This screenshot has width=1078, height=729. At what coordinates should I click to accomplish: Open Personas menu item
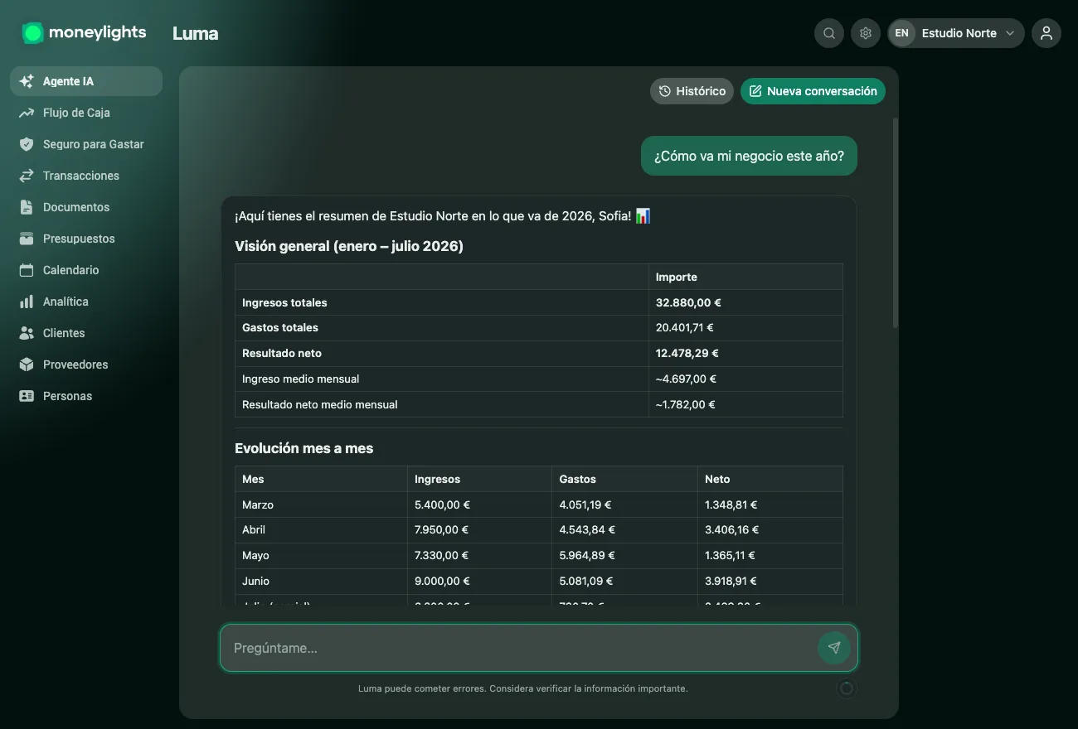point(86,396)
